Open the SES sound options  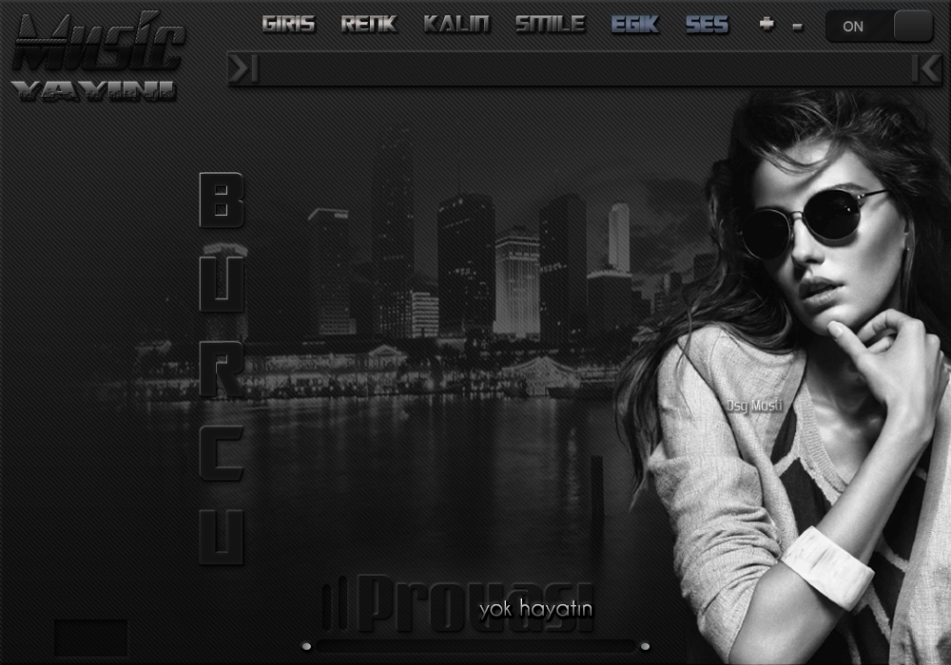click(707, 25)
